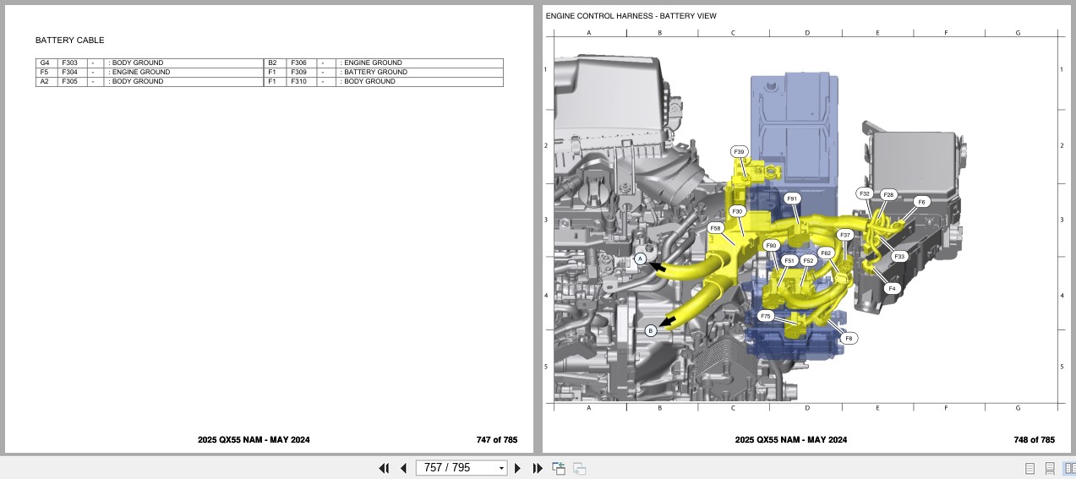Screen dimensions: 1076x479
Task: Click connector label F32 in diagram
Action: coord(864,193)
